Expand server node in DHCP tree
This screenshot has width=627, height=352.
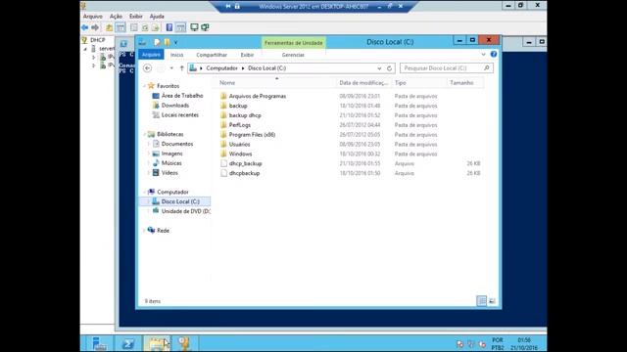coord(85,49)
